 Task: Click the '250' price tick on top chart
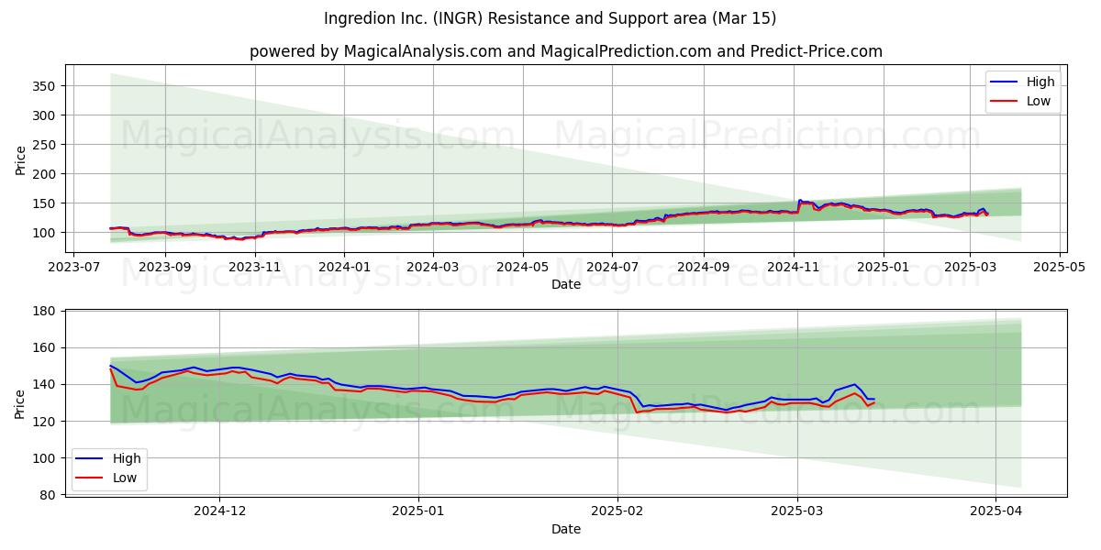coord(46,145)
